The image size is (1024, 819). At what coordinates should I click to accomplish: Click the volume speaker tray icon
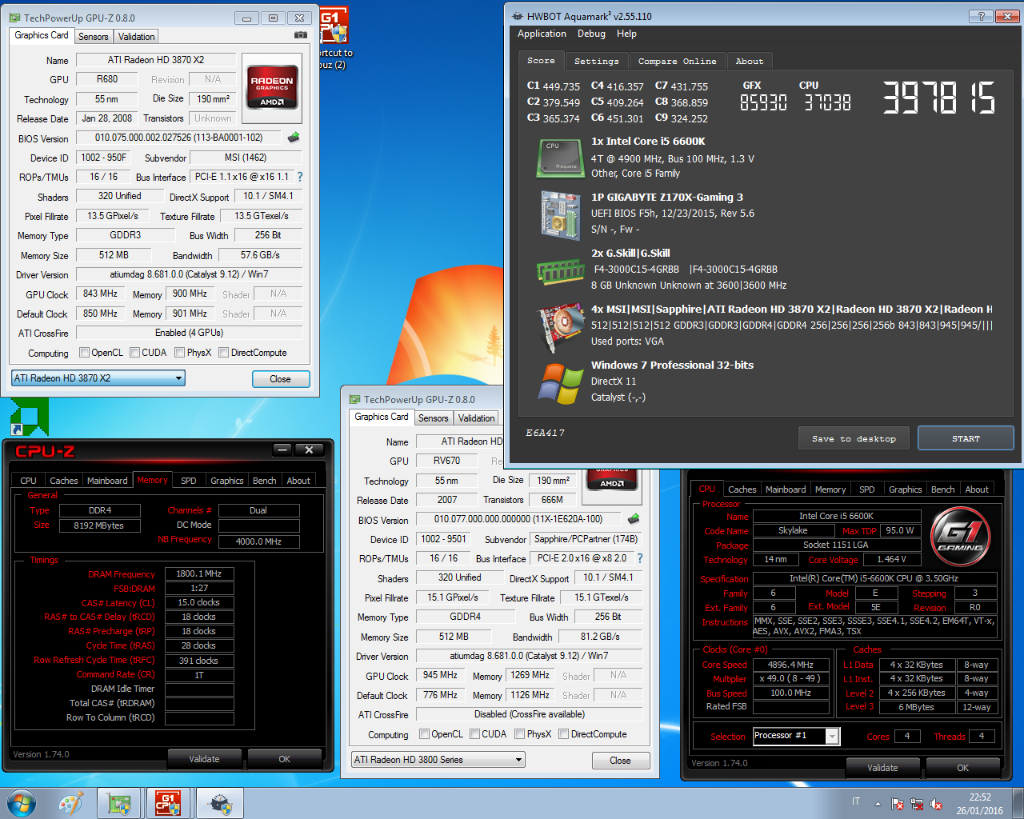point(935,804)
